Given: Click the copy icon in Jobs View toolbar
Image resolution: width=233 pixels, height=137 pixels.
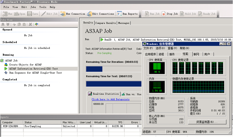Looking at the screenshot, I should pos(19,24).
